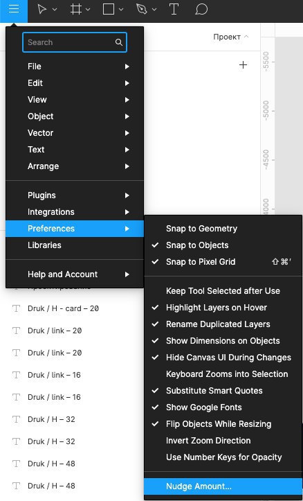
Task: Select the Frame tool icon
Action: pos(75,9)
